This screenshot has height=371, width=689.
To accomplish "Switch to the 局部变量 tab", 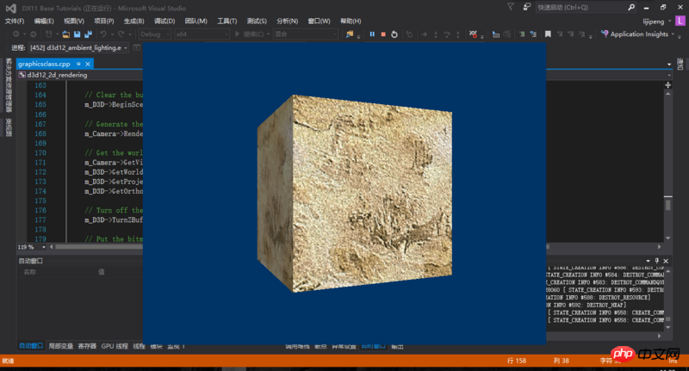I will (x=61, y=346).
